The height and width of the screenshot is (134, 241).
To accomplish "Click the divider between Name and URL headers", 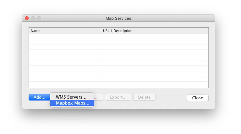I will [101, 31].
